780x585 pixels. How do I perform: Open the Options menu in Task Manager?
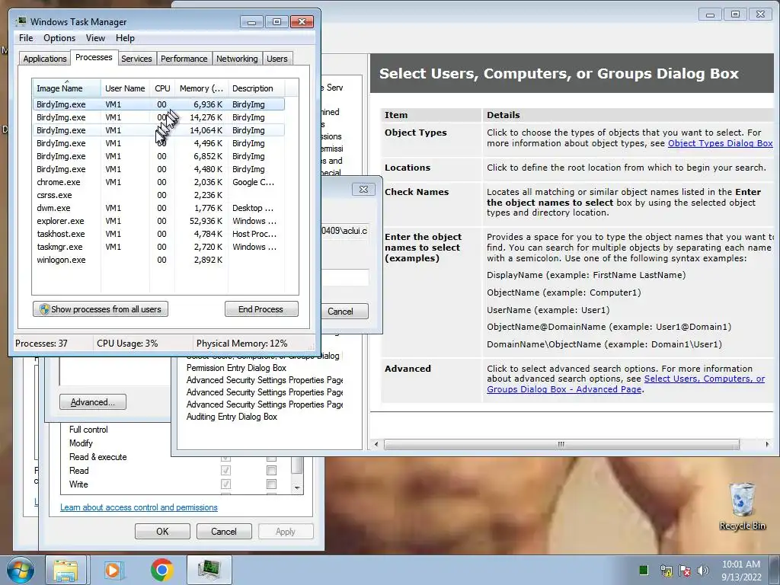coord(59,38)
